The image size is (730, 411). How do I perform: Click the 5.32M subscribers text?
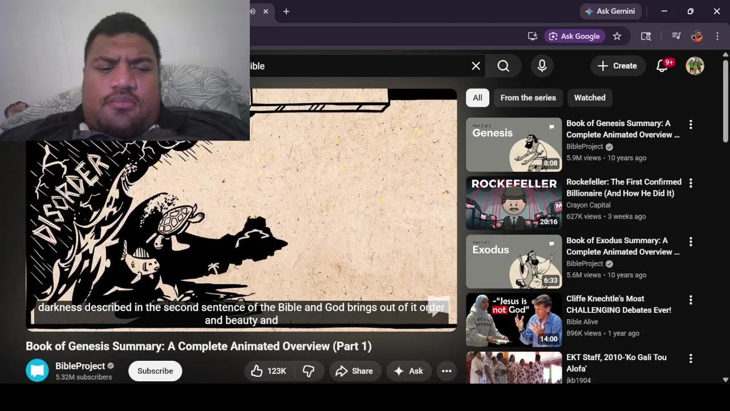(x=84, y=377)
